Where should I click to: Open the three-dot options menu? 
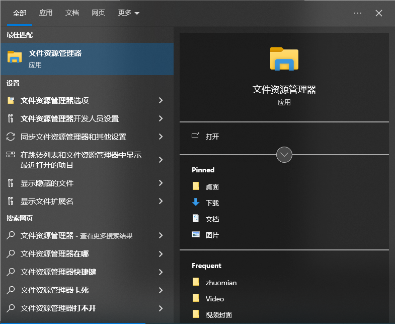point(358,13)
